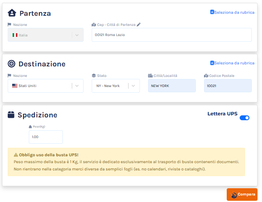Viewport: 262px width, 202px height.
Task: Click the address book icon in Destinazione section
Action: pyautogui.click(x=212, y=63)
